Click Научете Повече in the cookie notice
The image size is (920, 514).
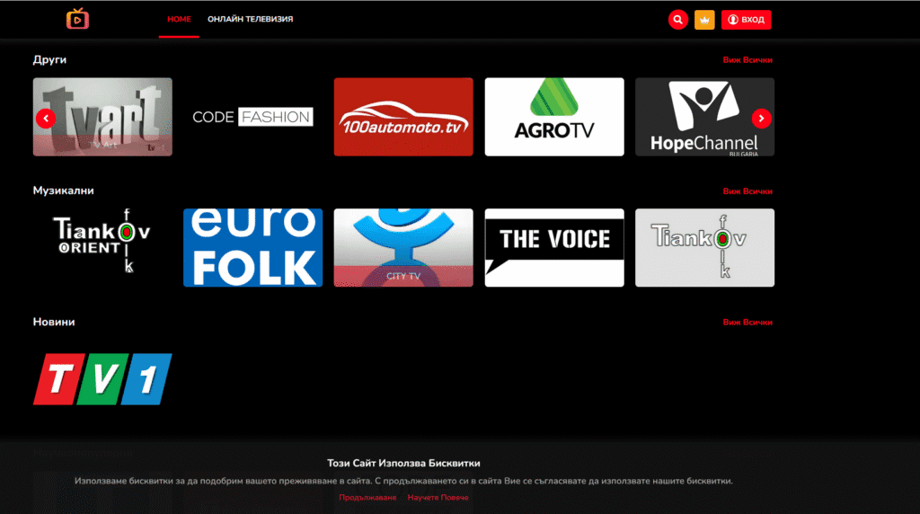[x=438, y=497]
